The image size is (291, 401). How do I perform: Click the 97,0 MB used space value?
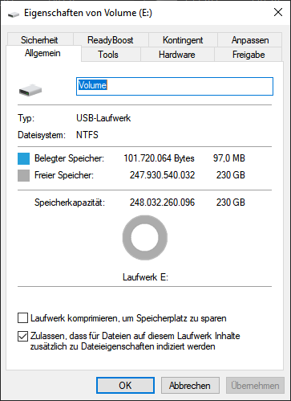tap(229, 158)
